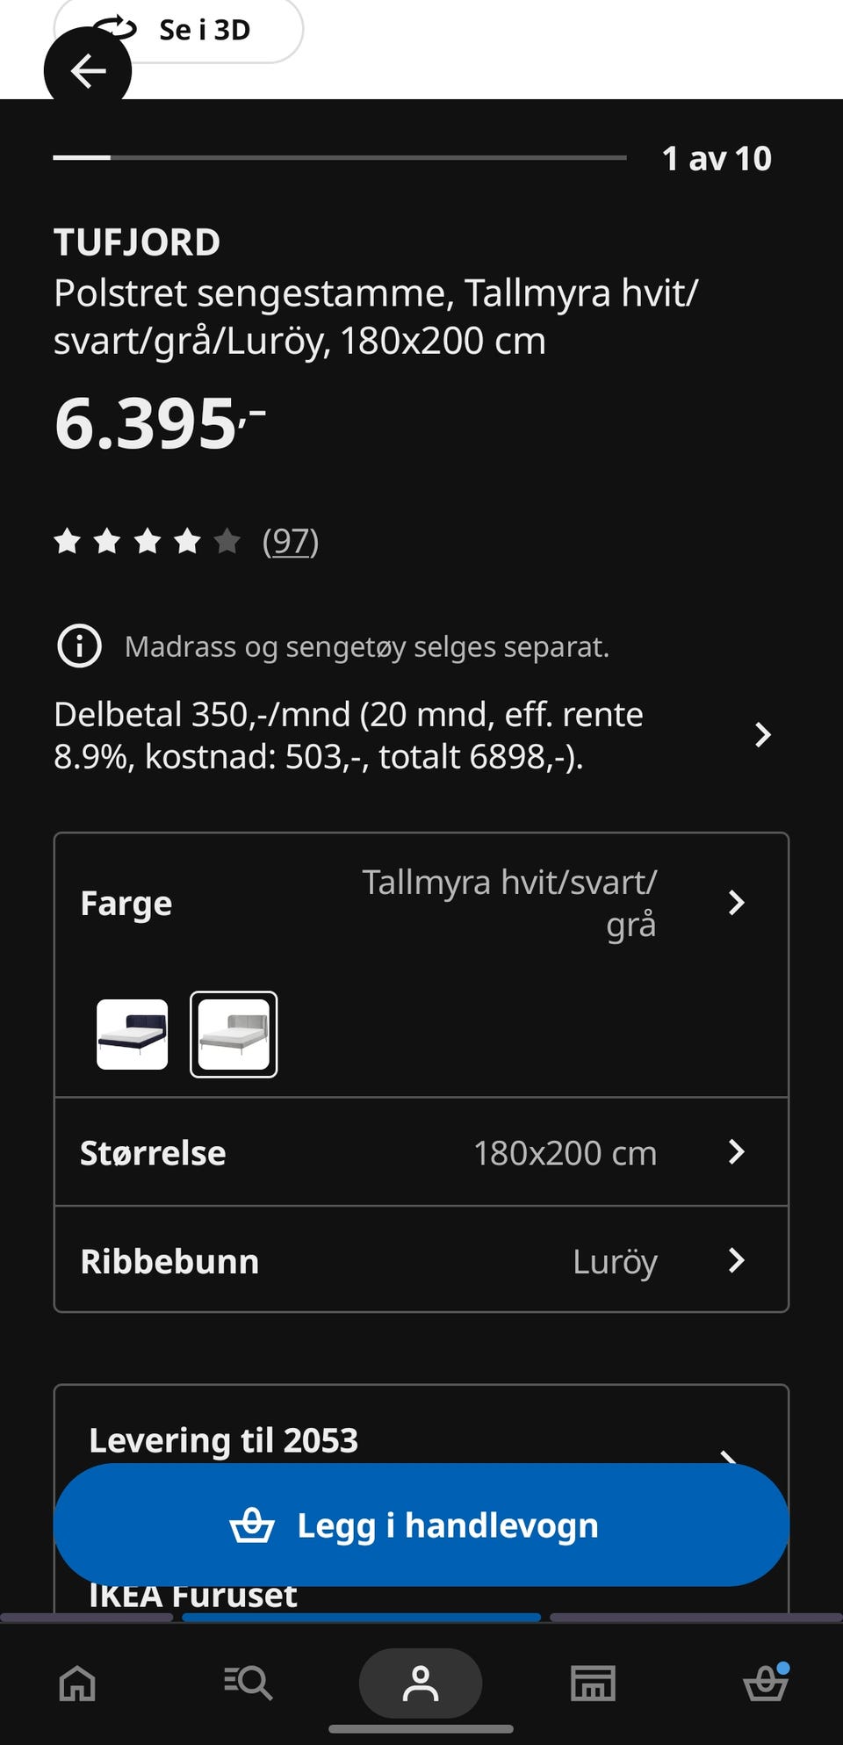The width and height of the screenshot is (843, 1745).
Task: Tap Legg i handlevogn button
Action: point(421,1525)
